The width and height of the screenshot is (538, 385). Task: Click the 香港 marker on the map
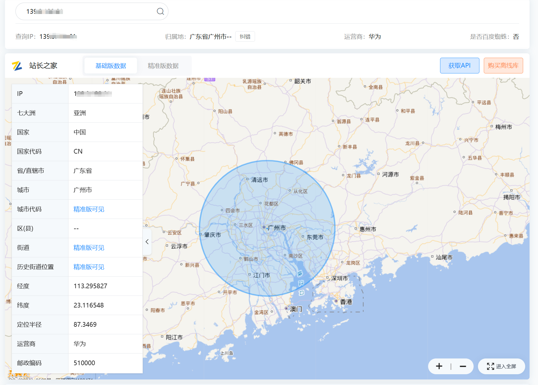[x=336, y=301]
